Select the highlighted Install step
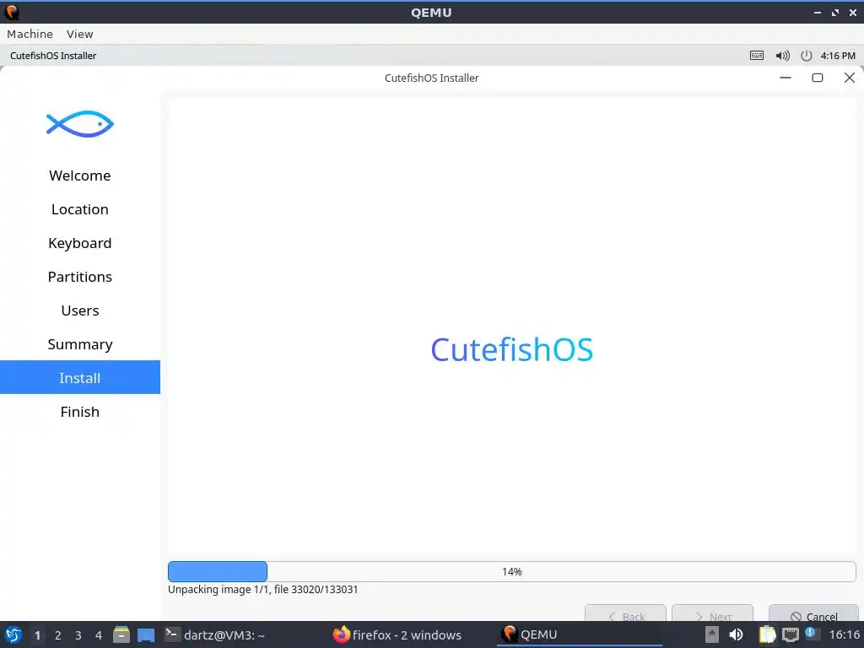Screen dimensions: 864x648 pyautogui.click(x=80, y=377)
